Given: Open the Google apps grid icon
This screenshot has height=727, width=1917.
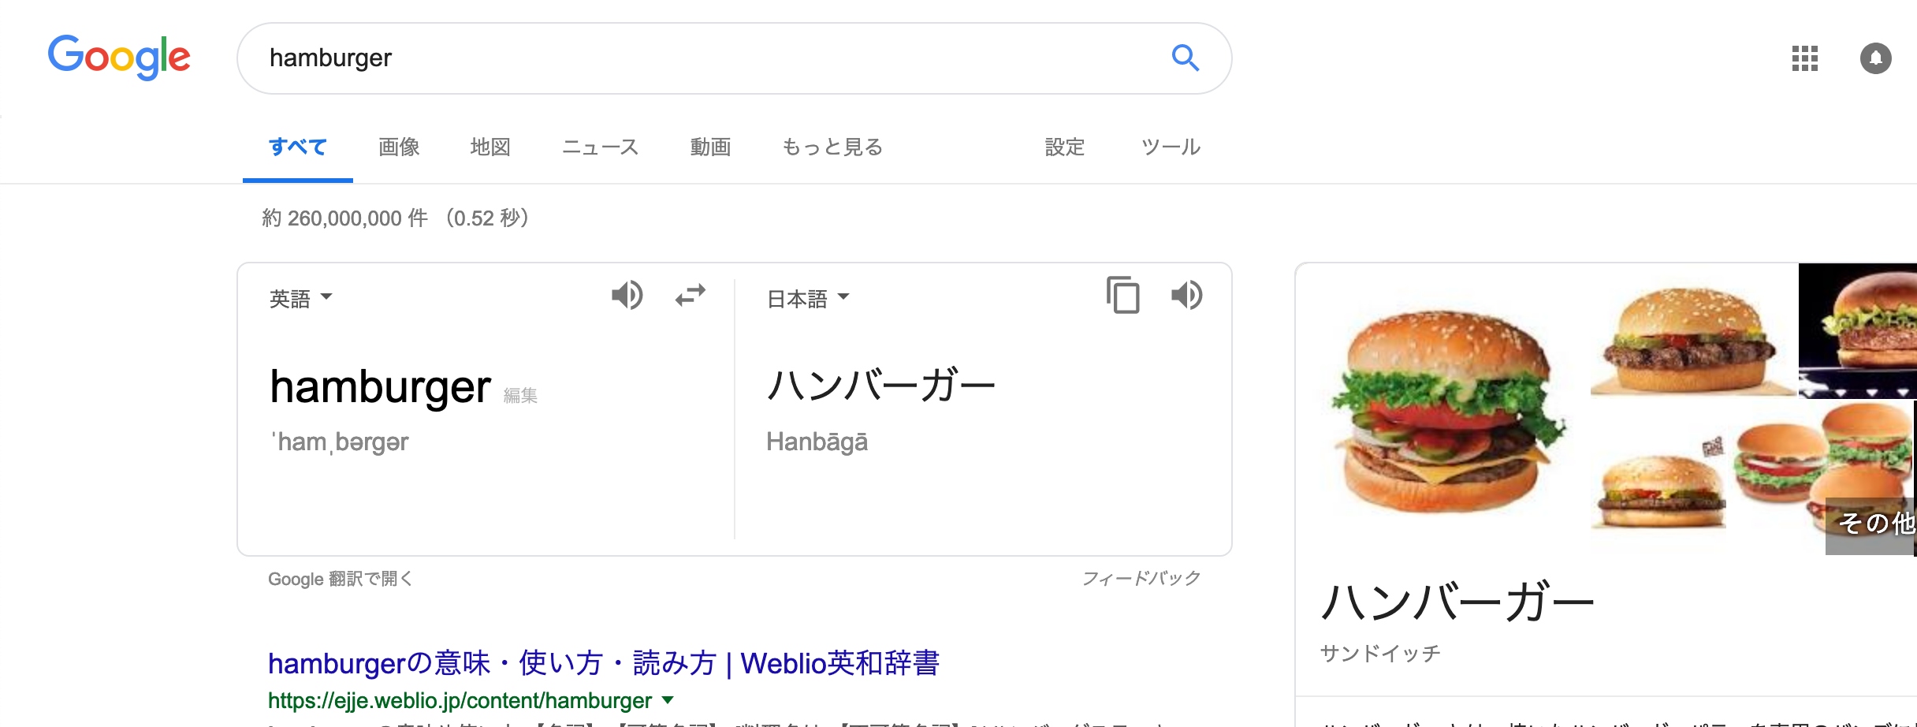Looking at the screenshot, I should click(1804, 58).
